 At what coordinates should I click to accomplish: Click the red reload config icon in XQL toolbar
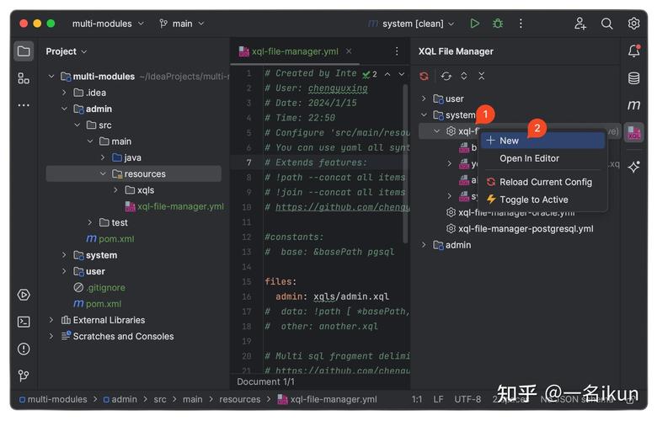pos(424,76)
